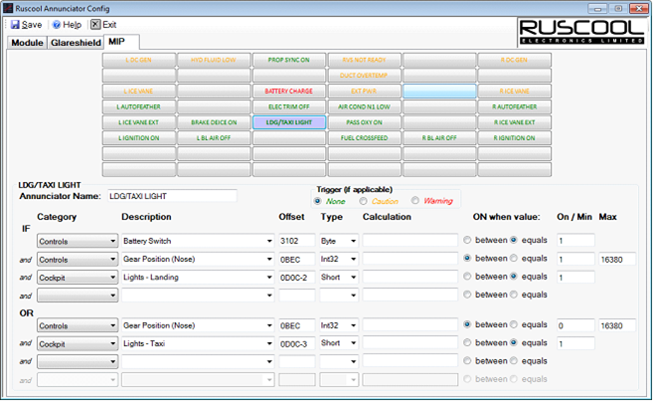Screen dimensions: 653x401
Task: Open Help from the toolbar
Action: (67, 25)
